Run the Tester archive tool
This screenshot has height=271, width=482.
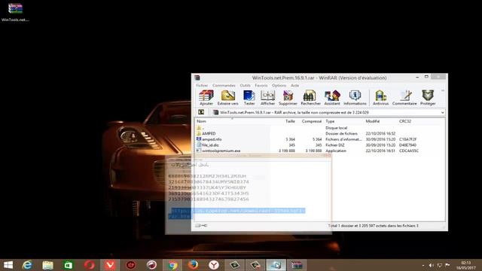point(249,98)
